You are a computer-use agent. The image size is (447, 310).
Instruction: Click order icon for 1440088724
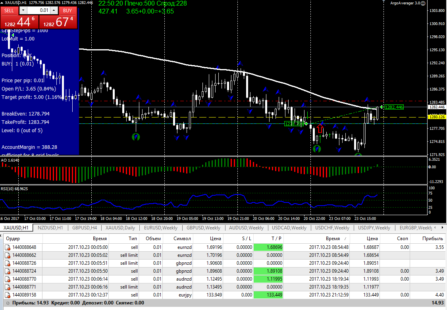point(8,271)
